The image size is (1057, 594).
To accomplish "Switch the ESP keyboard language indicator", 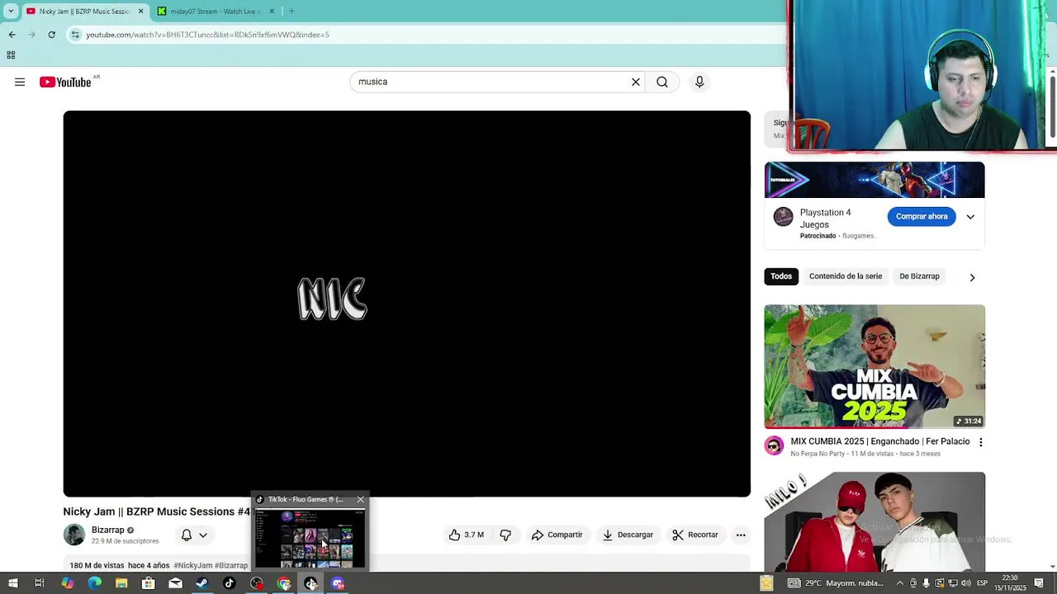I will click(981, 583).
